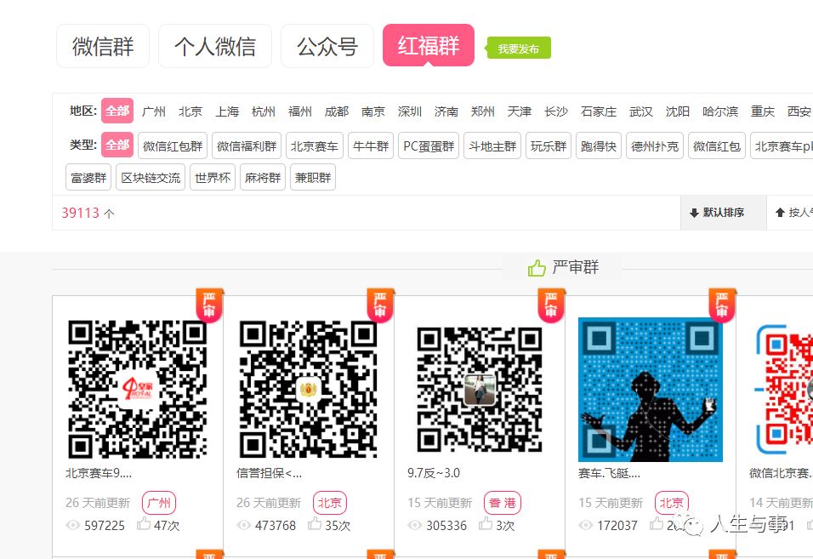
Task: Filter region by 北京
Action: [x=190, y=111]
